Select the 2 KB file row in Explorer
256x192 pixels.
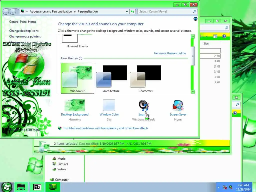pos(210,56)
